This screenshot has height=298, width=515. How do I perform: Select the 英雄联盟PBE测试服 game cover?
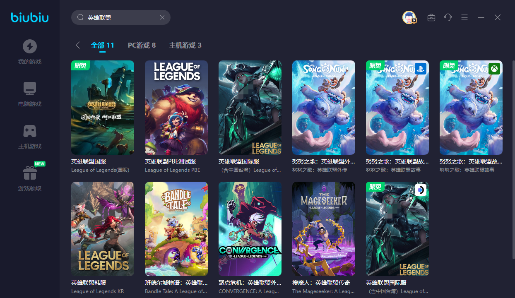[176, 108]
